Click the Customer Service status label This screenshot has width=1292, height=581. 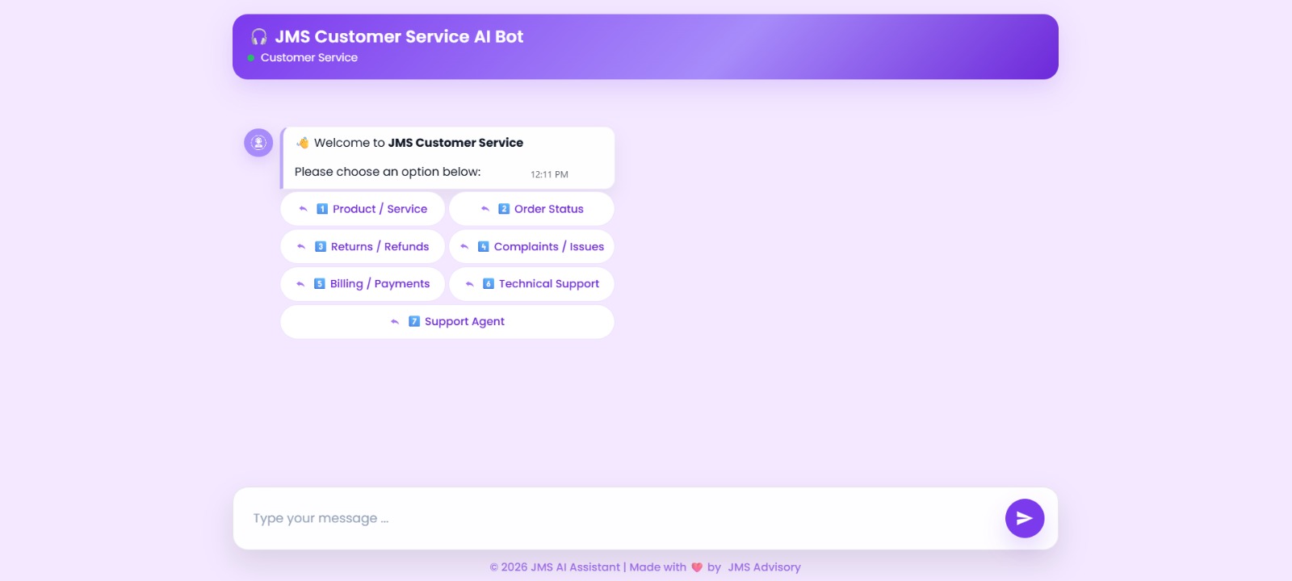(308, 58)
